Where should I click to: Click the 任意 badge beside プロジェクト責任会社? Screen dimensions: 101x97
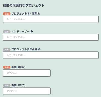pyautogui.click(x=7, y=49)
